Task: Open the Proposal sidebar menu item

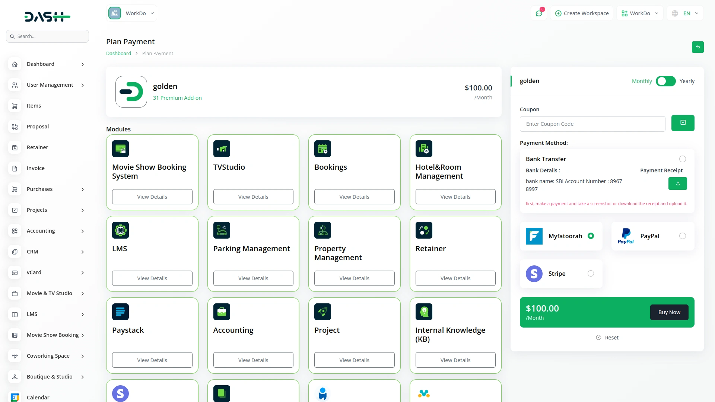Action: [x=38, y=127]
